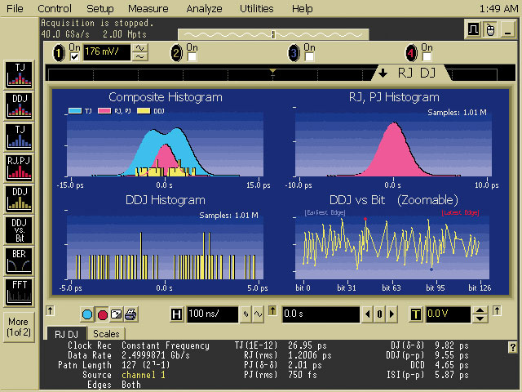Open the Analyze menu
Screen dimensions: 522x392
204,8
